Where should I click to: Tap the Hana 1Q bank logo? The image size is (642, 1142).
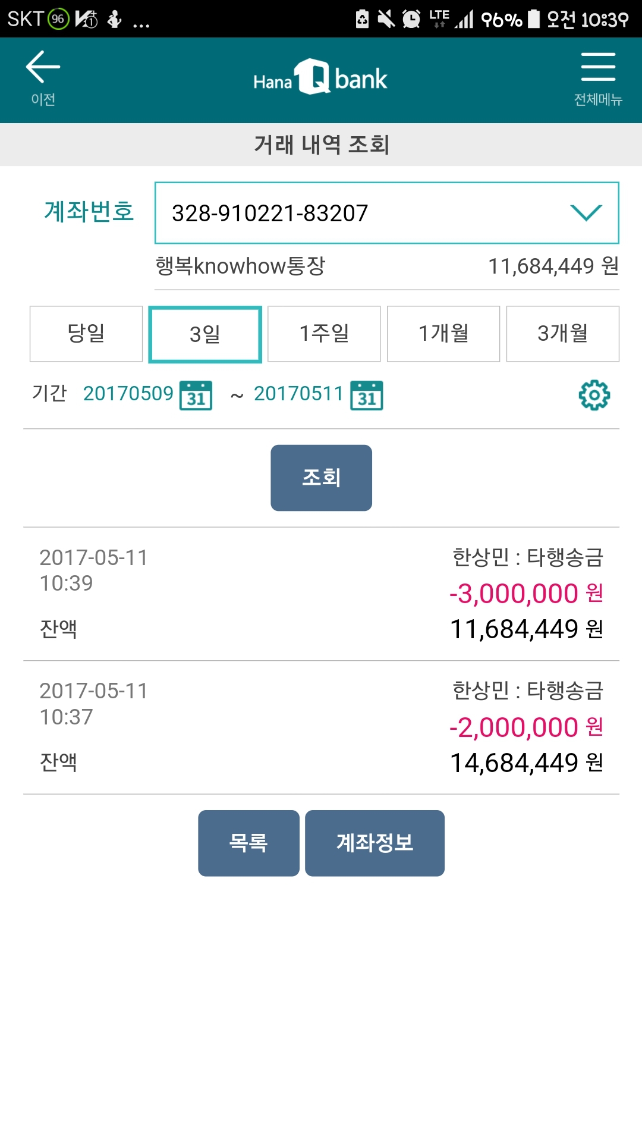click(x=320, y=78)
